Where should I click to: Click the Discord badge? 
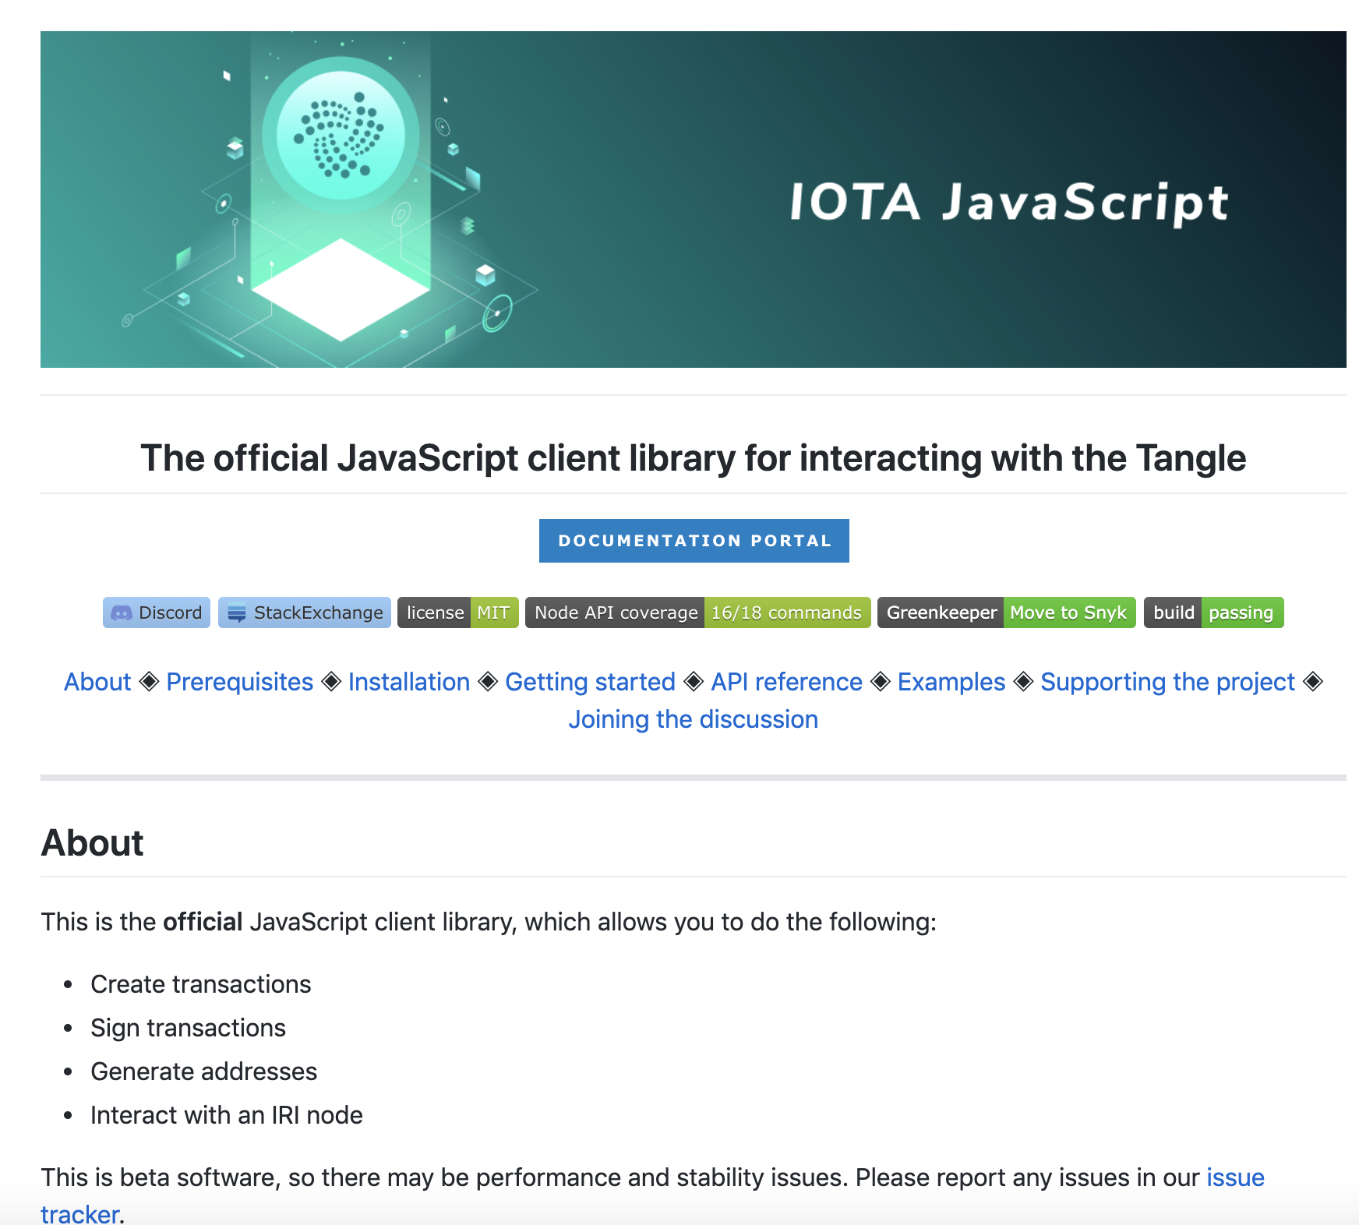(x=157, y=612)
